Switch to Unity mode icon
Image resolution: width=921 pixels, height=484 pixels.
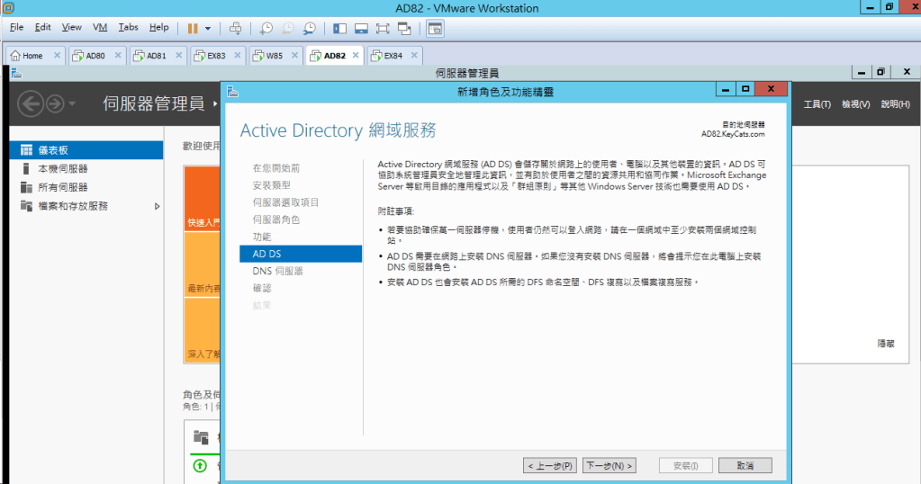point(405,28)
